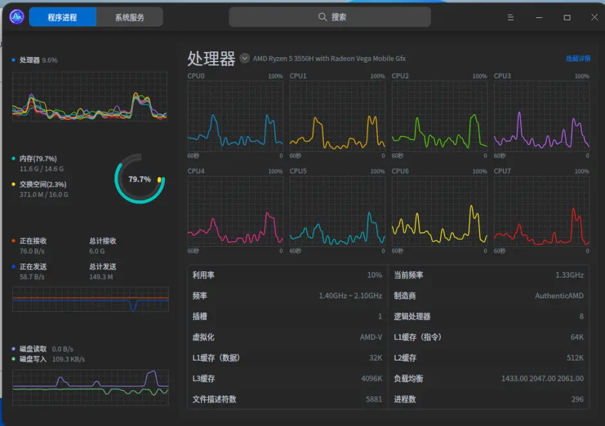The image size is (605, 426).
Task: Click the CPU1 usage chart
Action: click(x=338, y=116)
